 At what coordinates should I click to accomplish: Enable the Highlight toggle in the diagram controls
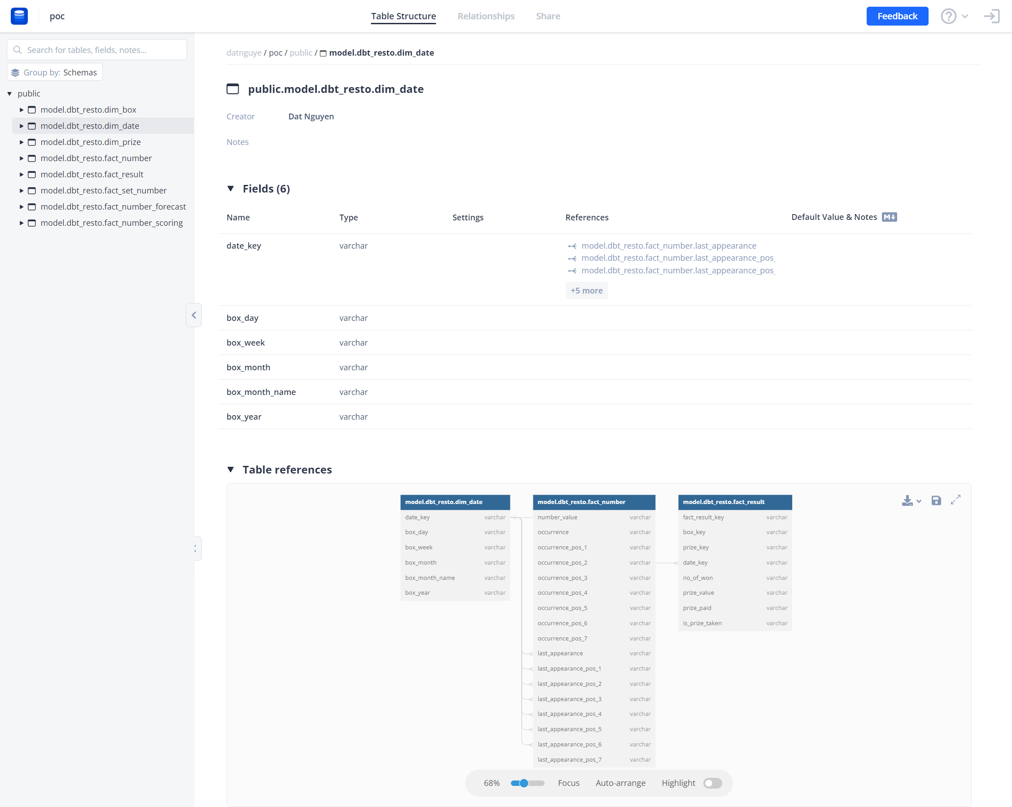[712, 783]
